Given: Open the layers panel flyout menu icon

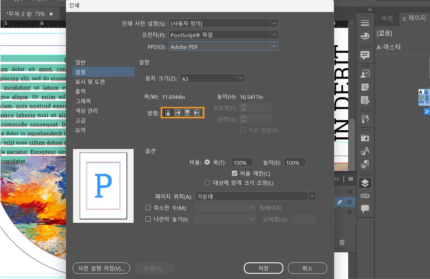Looking at the screenshot, I should pyautogui.click(x=351, y=179).
